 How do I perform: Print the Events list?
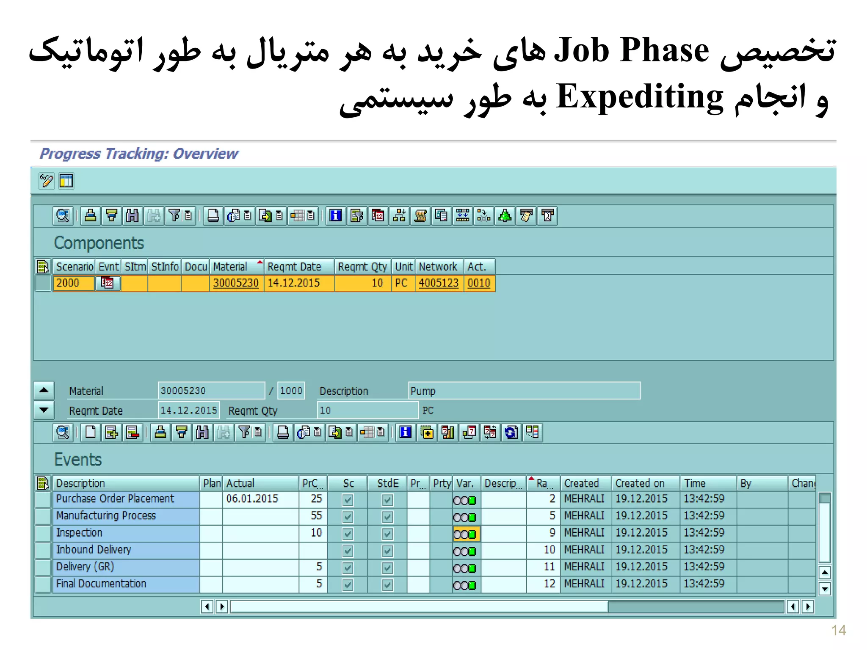pyautogui.click(x=283, y=432)
